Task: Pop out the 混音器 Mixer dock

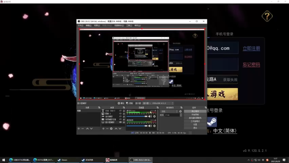Action: click(158, 108)
